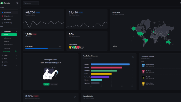Viewport: 181px width, 102px height.
Task: Open conversion rate card options menu
Action: [x=76, y=97]
